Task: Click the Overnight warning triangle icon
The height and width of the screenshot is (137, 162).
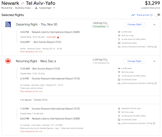Action: [58, 37]
